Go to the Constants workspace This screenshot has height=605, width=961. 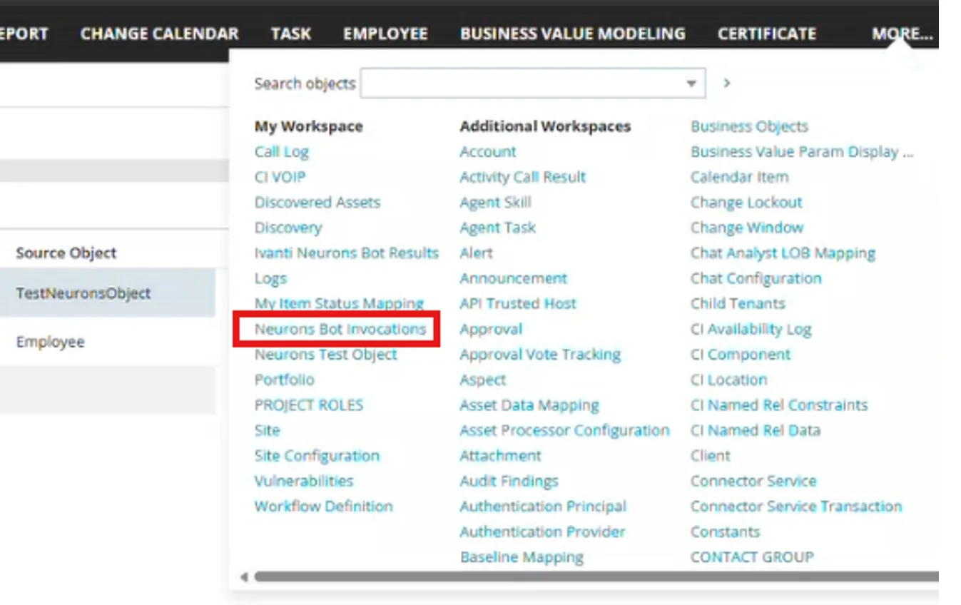point(725,532)
